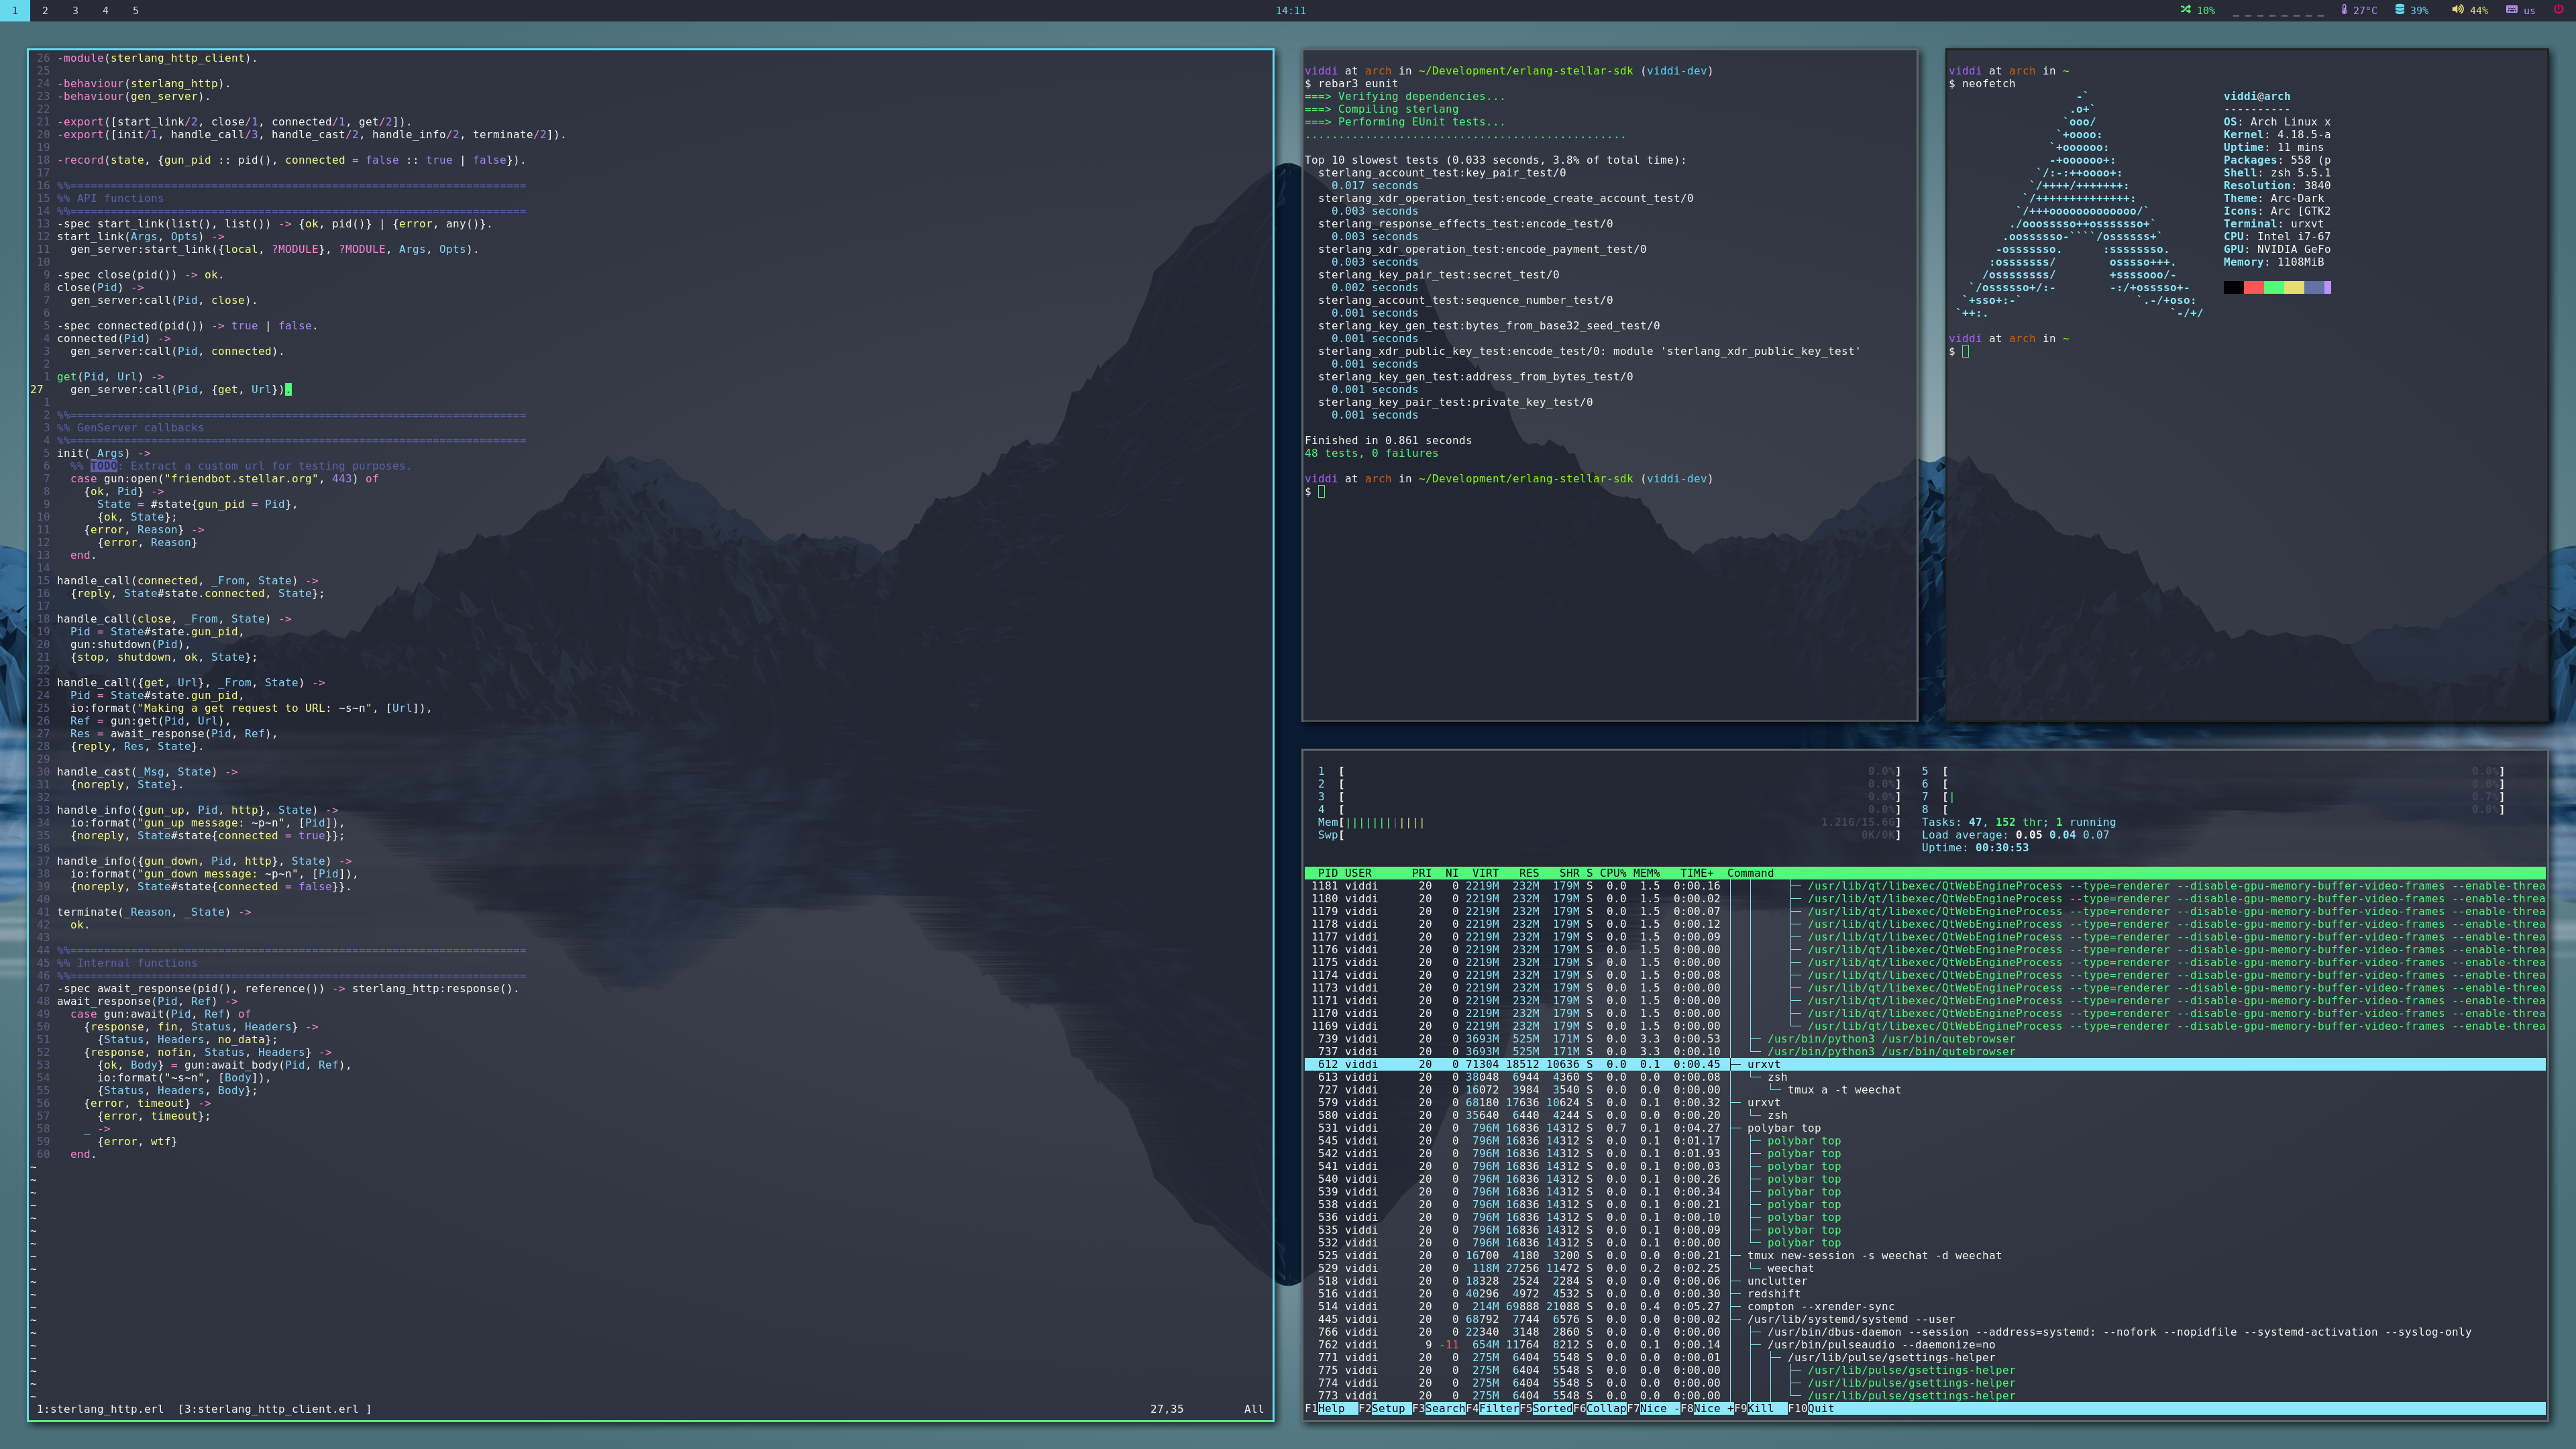Select the weechat process row PID 529
2576x1449 pixels.
1924,1268
